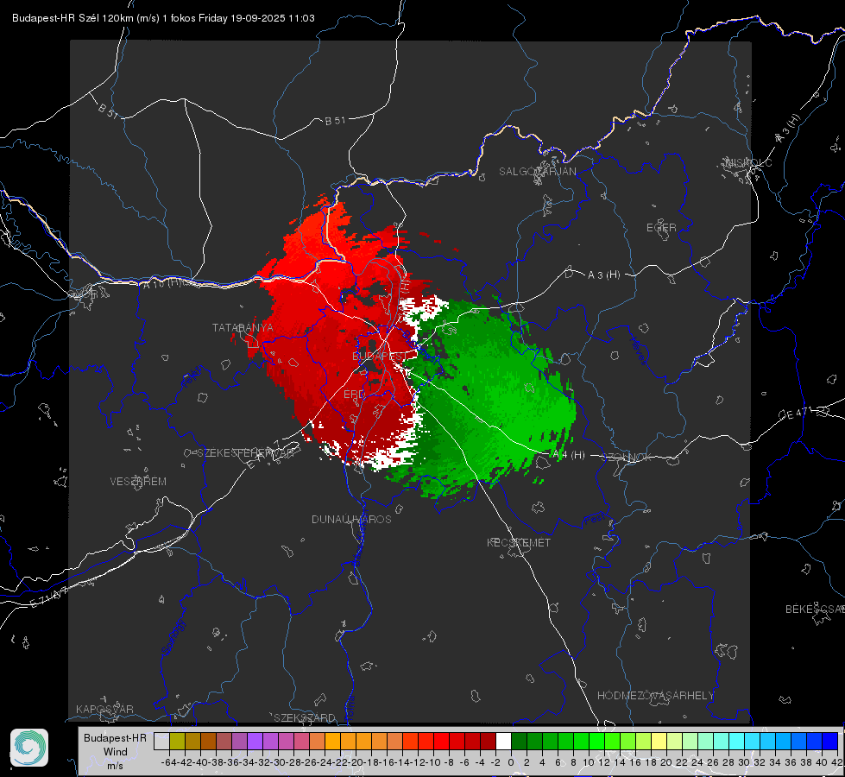Select the timestamp '19-09-2025 11:03' in the header
The height and width of the screenshot is (777, 845).
(273, 18)
